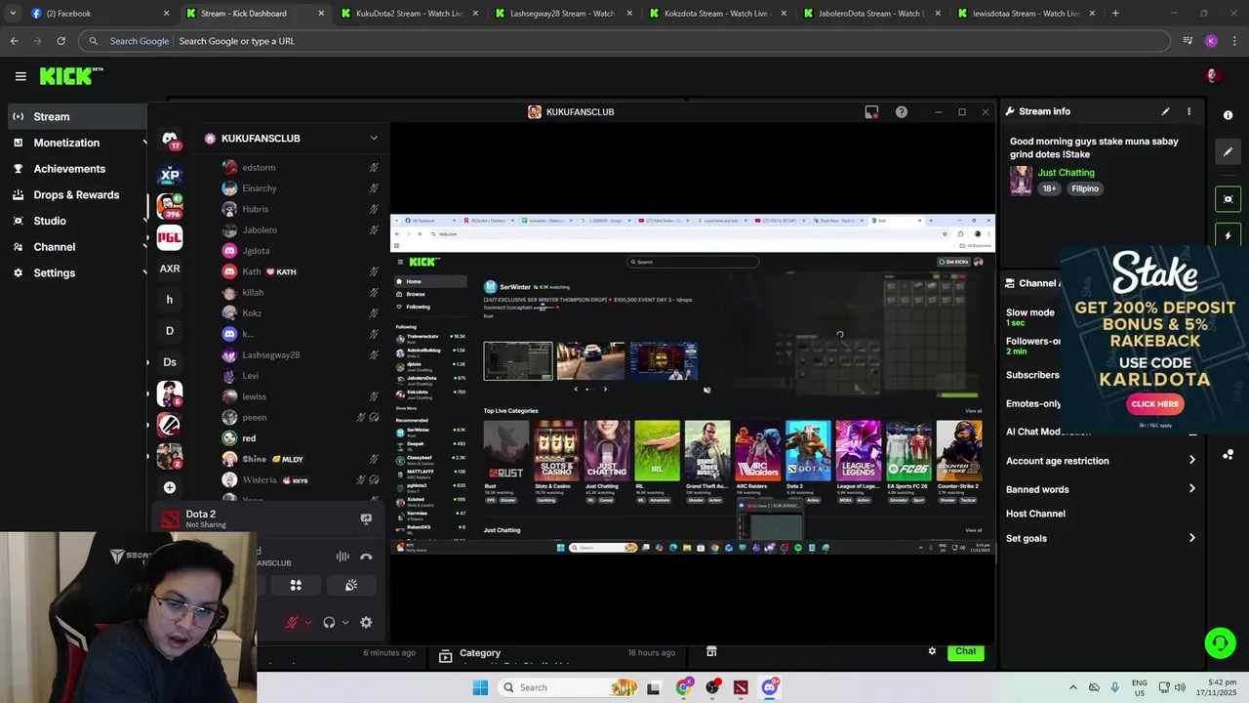Edit Stream info with pencil icon
1249x703 pixels.
tap(1165, 111)
